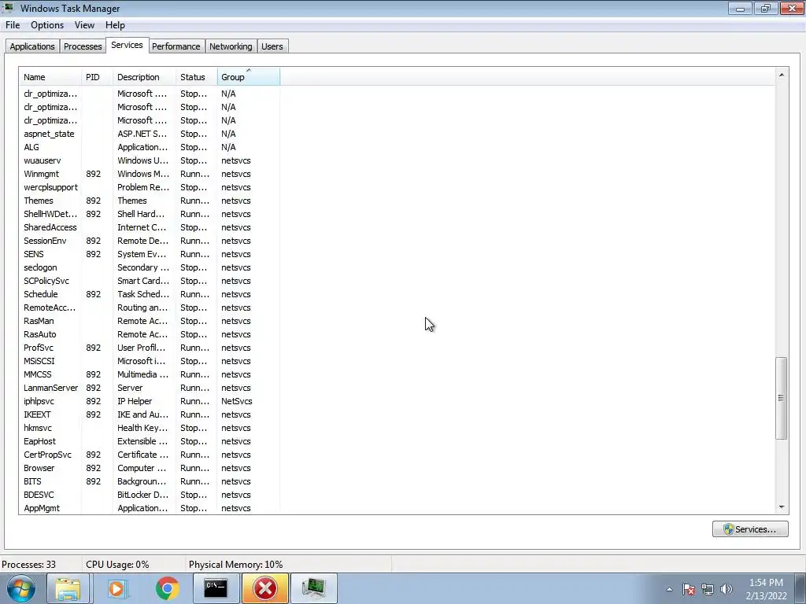Select the CertPropSvc service row
Screen dimensions: 806x604
click(149, 454)
